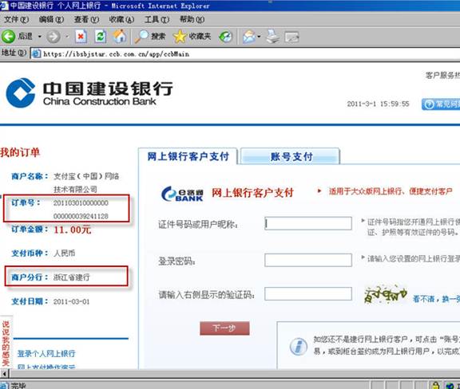Click the 看不清，换一张 captcha refresh link
Image resolution: width=460 pixels, height=389 pixels.
point(436,299)
